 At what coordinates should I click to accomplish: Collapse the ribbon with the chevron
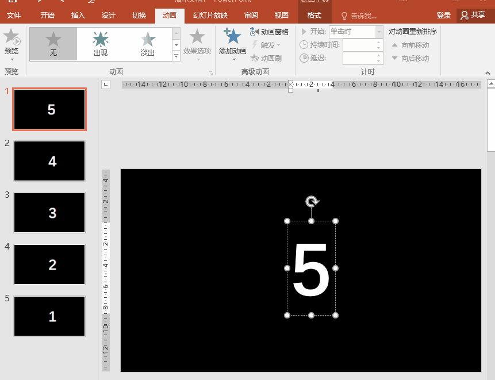(x=488, y=73)
